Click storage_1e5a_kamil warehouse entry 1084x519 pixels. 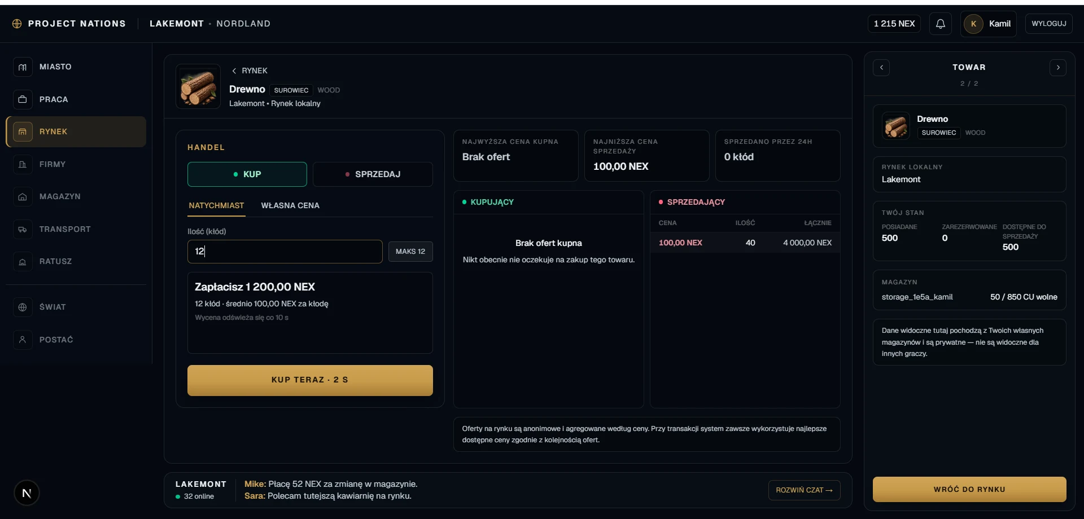point(969,297)
